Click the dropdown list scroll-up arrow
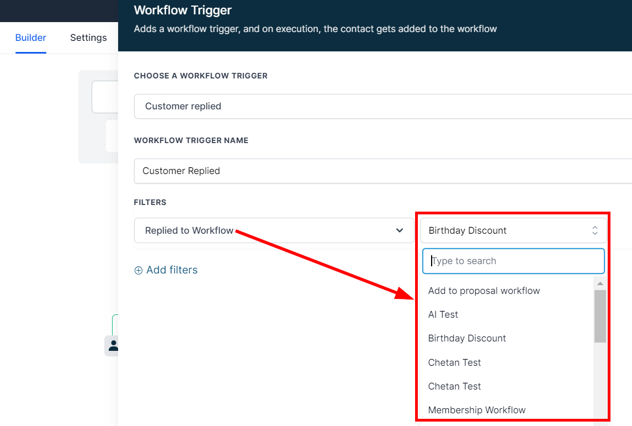This screenshot has width=632, height=426. 600,283
